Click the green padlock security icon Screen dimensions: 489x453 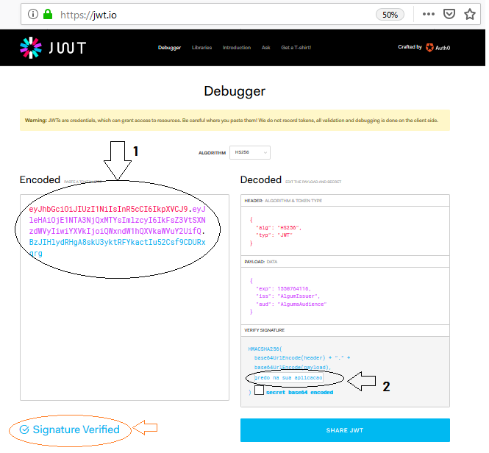pyautogui.click(x=48, y=14)
